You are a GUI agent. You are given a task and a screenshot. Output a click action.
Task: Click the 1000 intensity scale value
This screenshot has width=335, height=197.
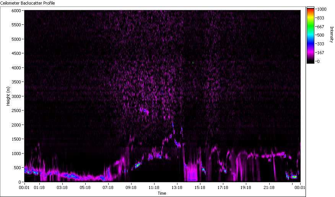322,9
